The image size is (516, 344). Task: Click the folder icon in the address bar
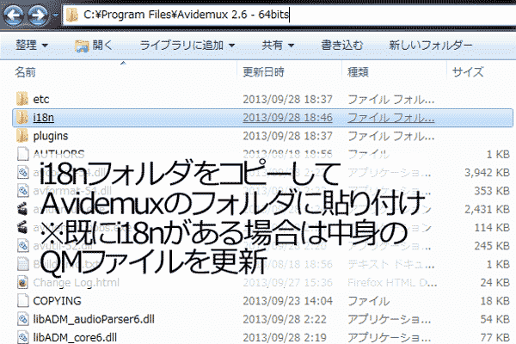[71, 15]
